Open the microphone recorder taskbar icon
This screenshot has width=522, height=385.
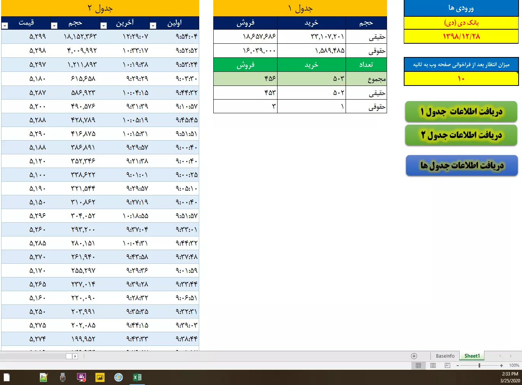[x=63, y=377]
